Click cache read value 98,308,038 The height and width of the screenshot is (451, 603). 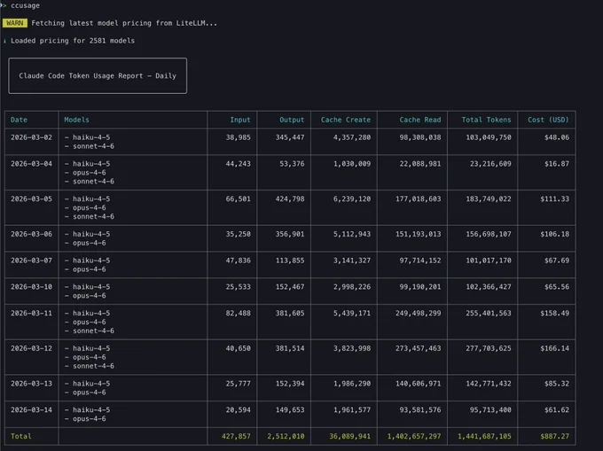pos(420,137)
